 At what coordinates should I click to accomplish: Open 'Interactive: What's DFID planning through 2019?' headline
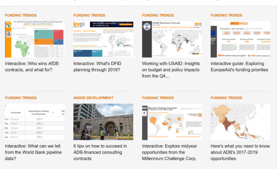pyautogui.click(x=98, y=67)
